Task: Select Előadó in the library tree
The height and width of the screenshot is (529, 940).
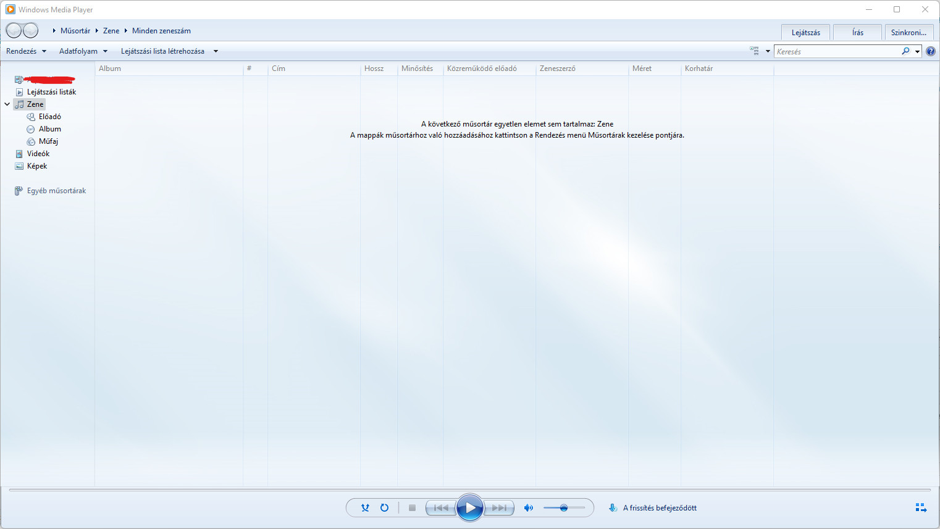Action: click(x=49, y=117)
